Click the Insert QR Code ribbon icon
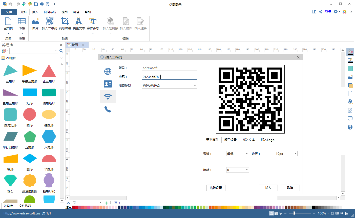Image resolution: width=355 pixels, height=218 pixels. (x=50, y=21)
